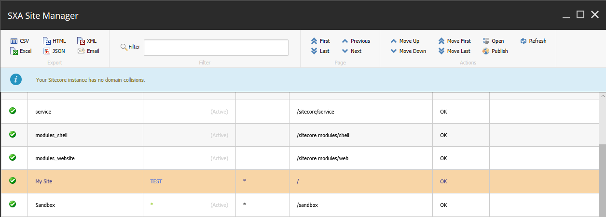Select the My Site row name

[x=44, y=181]
